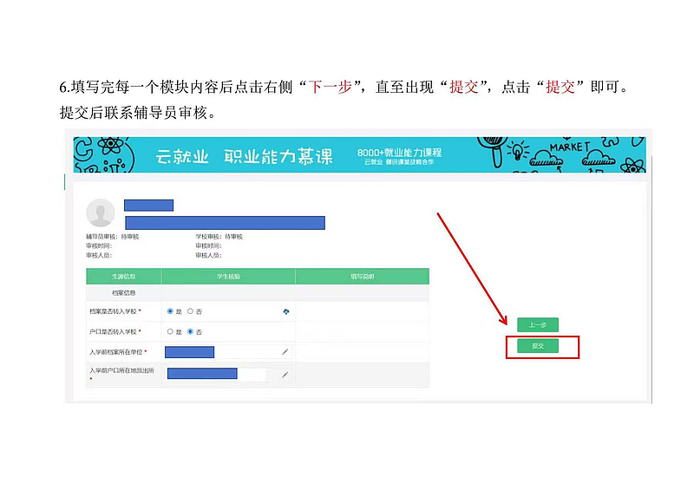Screen dimensions: 694x490
Task: Click edit pencil for 入学前户口所在地派出所
Action: point(285,375)
